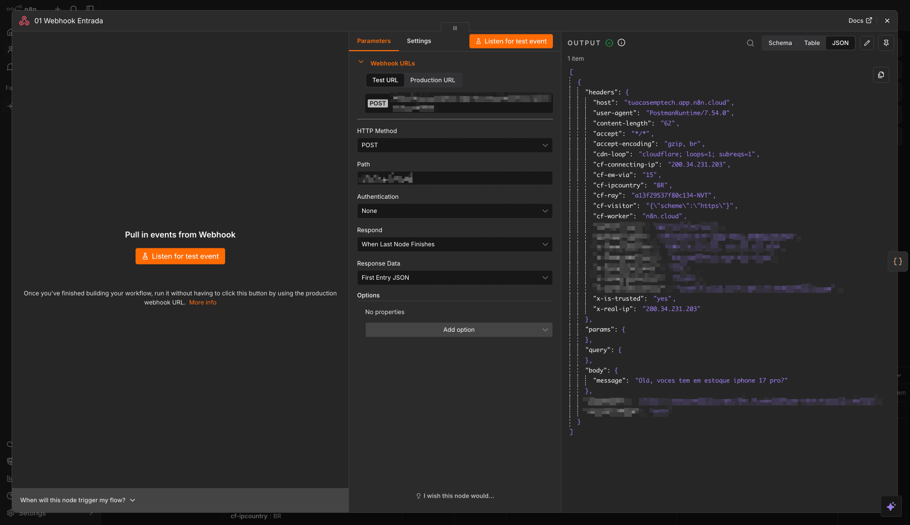Screen dimensions: 910x525
Task: Click I wish this node would... feedback link
Action: [455, 496]
